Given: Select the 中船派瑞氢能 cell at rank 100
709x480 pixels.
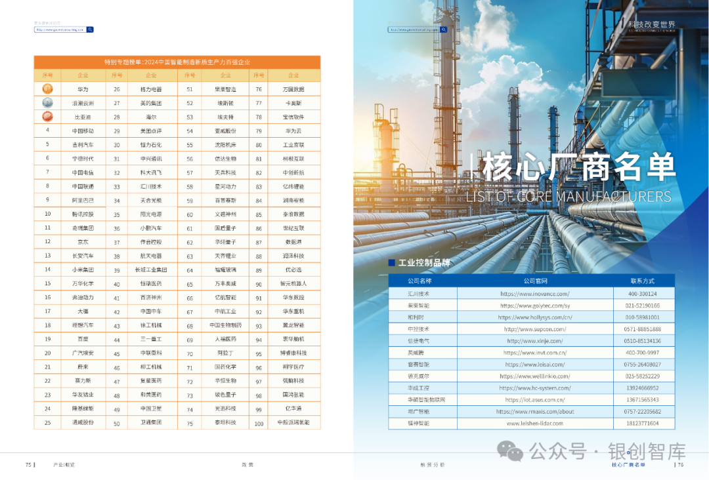Looking at the screenshot, I should coord(293,423).
